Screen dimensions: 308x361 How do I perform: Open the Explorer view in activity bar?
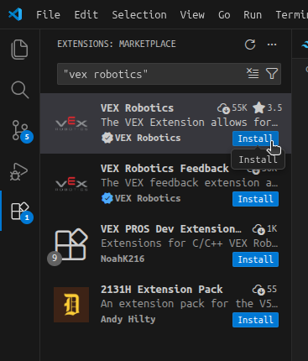[x=19, y=50]
